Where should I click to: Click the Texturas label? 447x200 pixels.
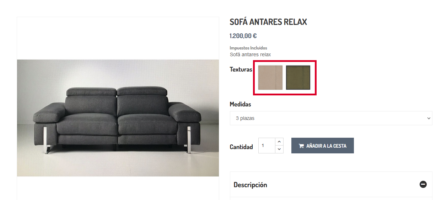[241, 69]
